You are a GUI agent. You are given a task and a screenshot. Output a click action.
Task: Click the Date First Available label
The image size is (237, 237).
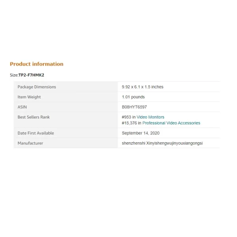pyautogui.click(x=36, y=133)
